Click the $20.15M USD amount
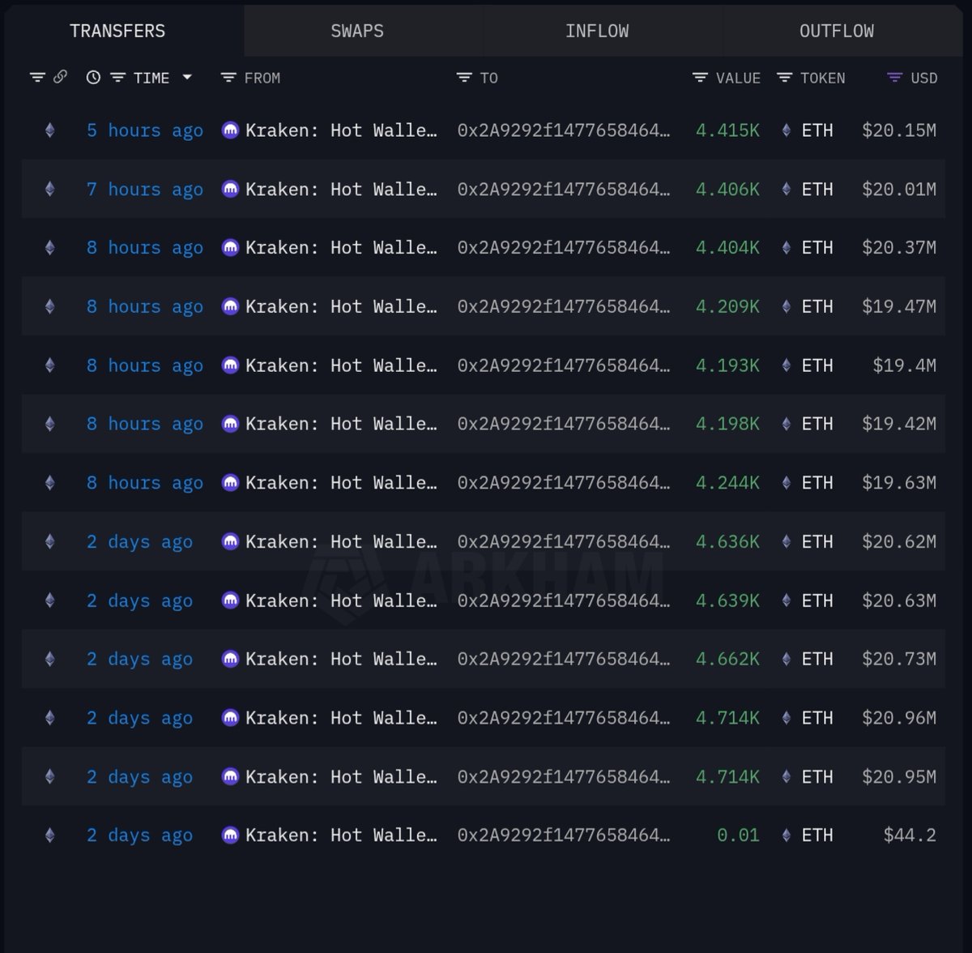Screen dimensions: 972x953 [x=899, y=130]
